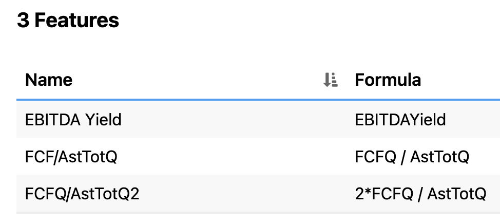Click the word Features in the heading
This screenshot has width=500, height=224.
[76, 21]
